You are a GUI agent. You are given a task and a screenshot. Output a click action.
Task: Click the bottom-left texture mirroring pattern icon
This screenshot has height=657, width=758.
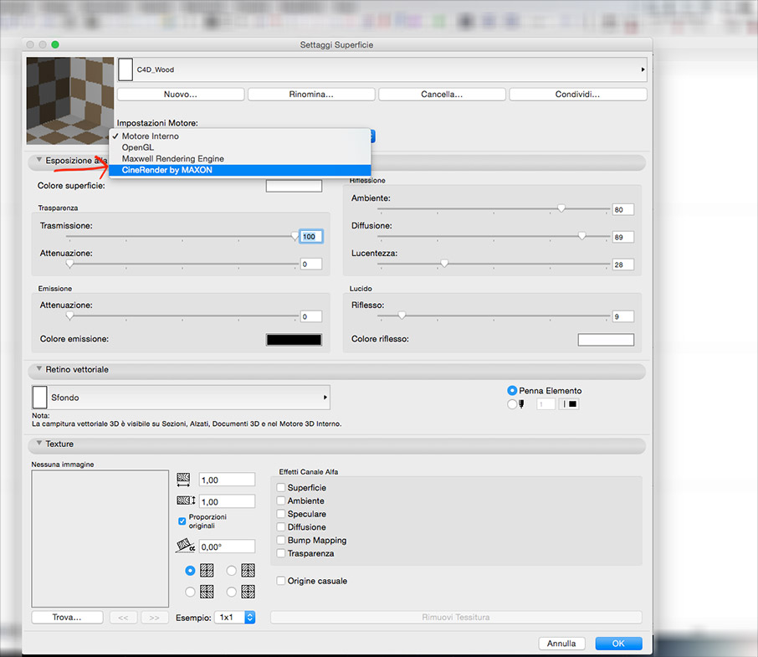(207, 591)
